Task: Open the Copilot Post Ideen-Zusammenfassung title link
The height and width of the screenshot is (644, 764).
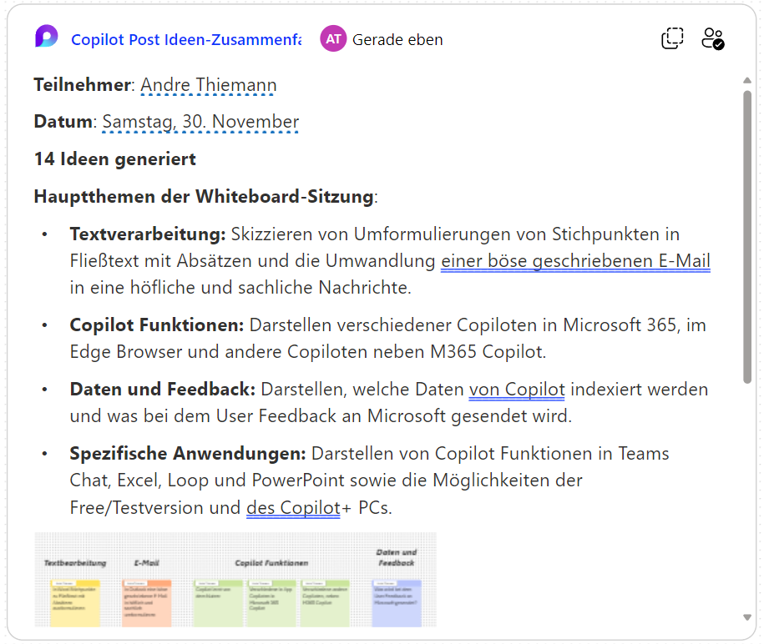Action: tap(185, 39)
